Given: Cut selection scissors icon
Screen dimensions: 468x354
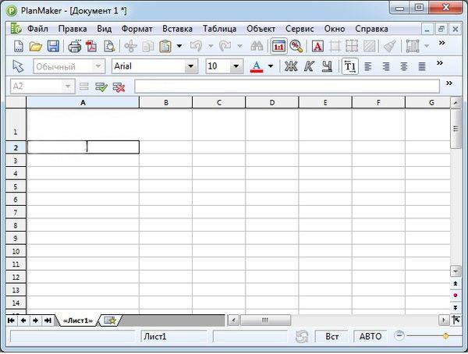Looking at the screenshot, I should click(x=130, y=46).
